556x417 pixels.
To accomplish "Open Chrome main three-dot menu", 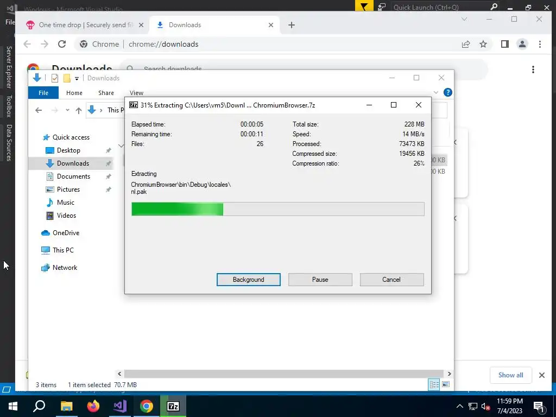I will pos(540,44).
